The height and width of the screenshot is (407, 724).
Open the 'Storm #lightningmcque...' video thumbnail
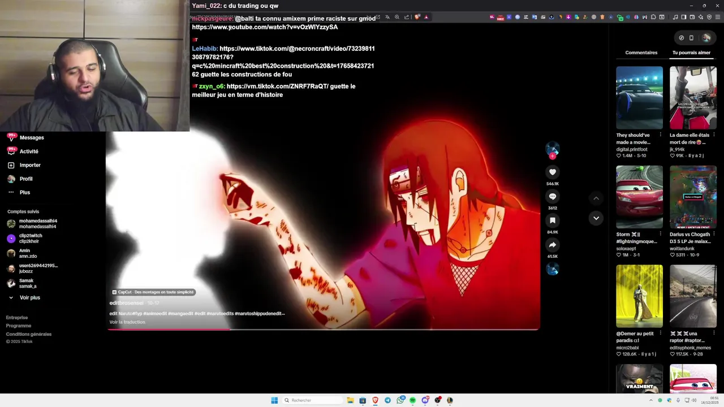tap(639, 197)
